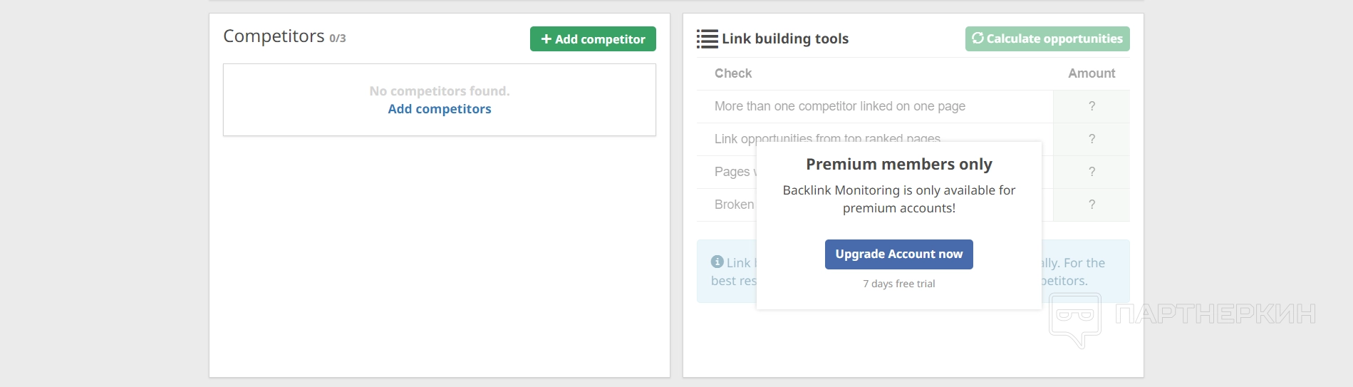Click the refresh icon on Calculate opportunities

click(x=978, y=38)
